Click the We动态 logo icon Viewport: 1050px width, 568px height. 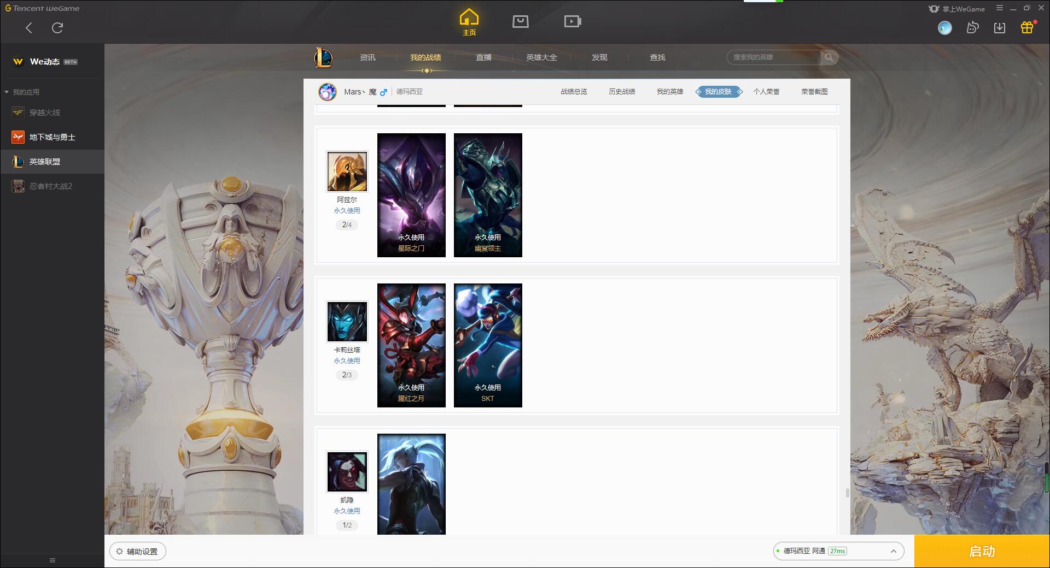tap(18, 62)
